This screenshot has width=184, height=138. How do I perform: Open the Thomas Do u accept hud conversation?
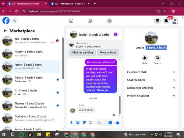pyautogui.click(x=31, y=105)
